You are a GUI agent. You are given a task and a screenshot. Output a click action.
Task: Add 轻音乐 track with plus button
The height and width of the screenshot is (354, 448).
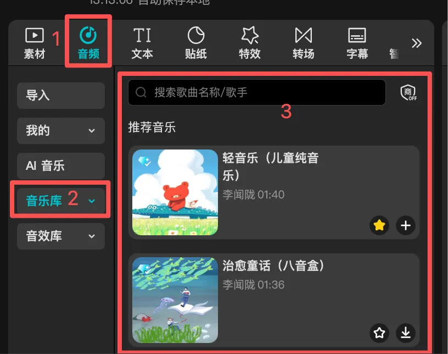tap(405, 225)
